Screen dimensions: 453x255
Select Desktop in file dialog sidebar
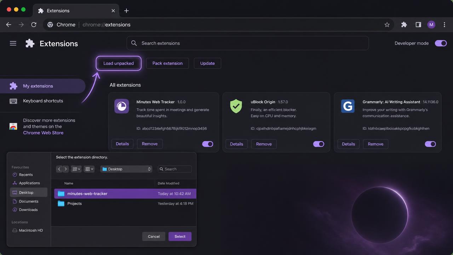[29, 192]
